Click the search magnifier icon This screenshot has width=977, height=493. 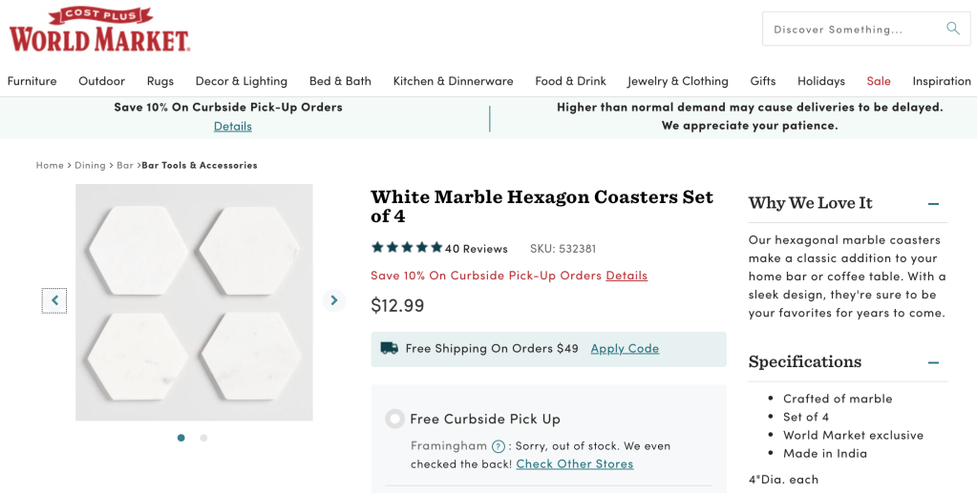coord(952,29)
